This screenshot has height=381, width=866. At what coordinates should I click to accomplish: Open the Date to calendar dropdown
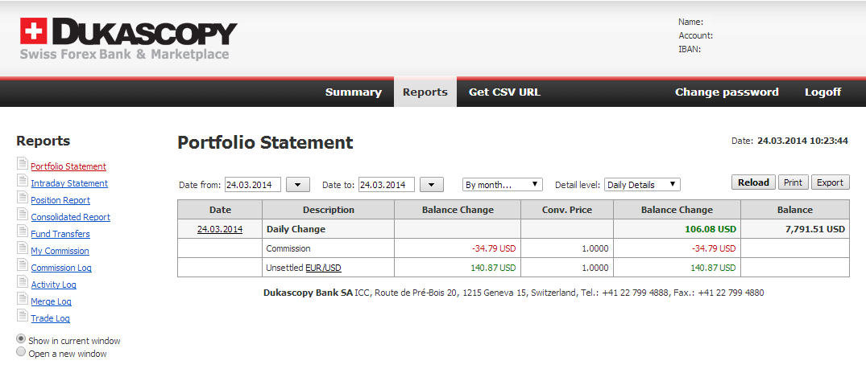(x=432, y=185)
